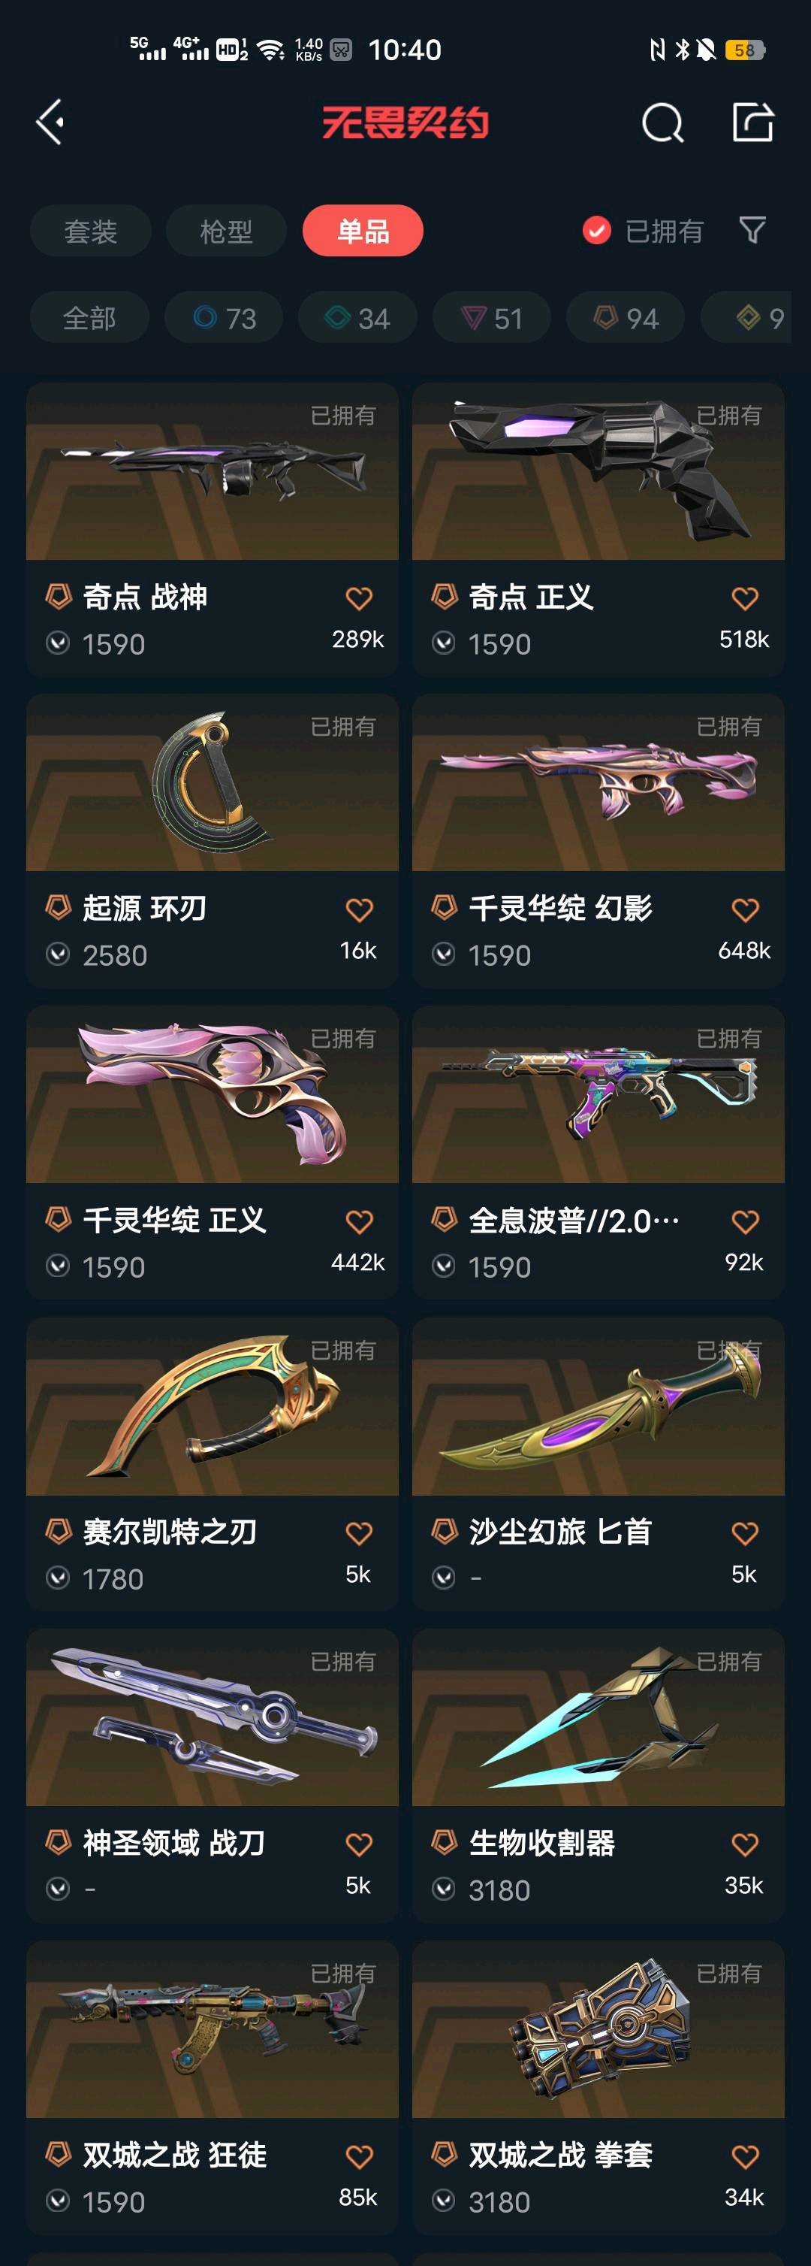This screenshot has width=811, height=2266.
Task: Select the 套装 tab
Action: click(x=91, y=231)
